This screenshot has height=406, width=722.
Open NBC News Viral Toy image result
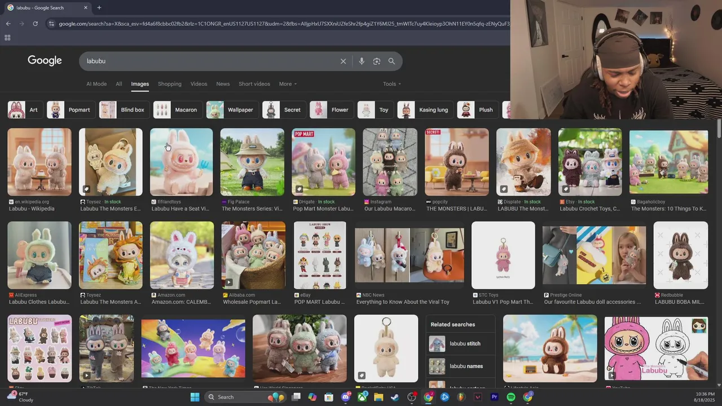(410, 255)
